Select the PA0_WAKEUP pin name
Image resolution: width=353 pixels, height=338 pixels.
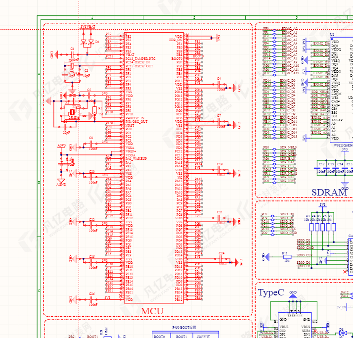[136, 159]
